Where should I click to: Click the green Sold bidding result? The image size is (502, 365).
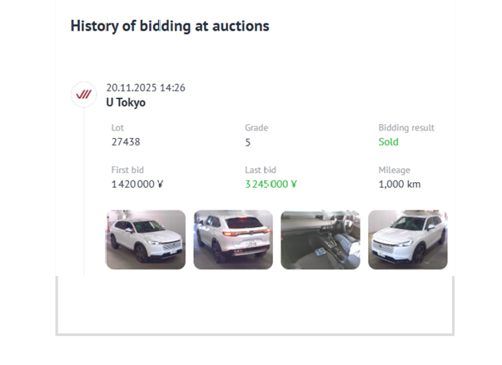pyautogui.click(x=389, y=142)
